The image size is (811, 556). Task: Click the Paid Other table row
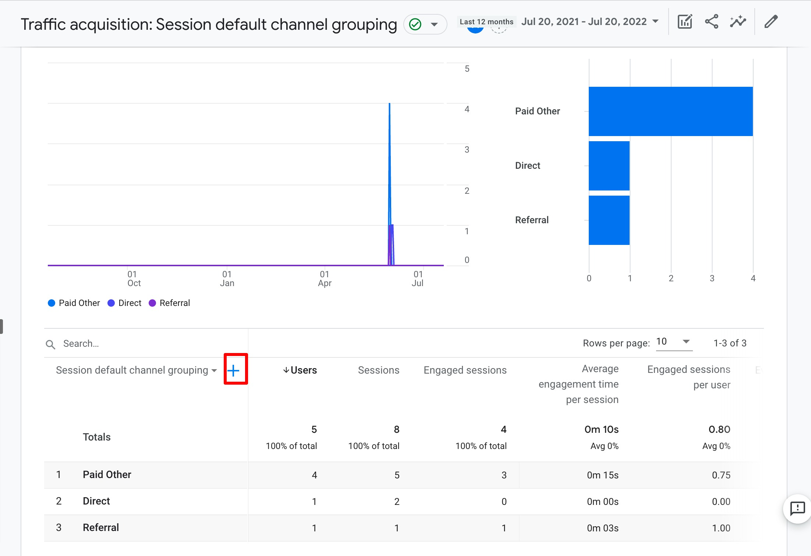pyautogui.click(x=107, y=475)
